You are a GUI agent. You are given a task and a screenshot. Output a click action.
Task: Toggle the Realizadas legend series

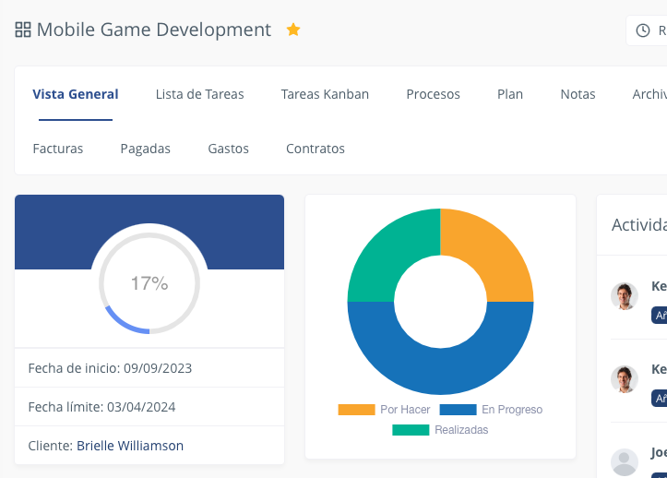click(x=440, y=429)
